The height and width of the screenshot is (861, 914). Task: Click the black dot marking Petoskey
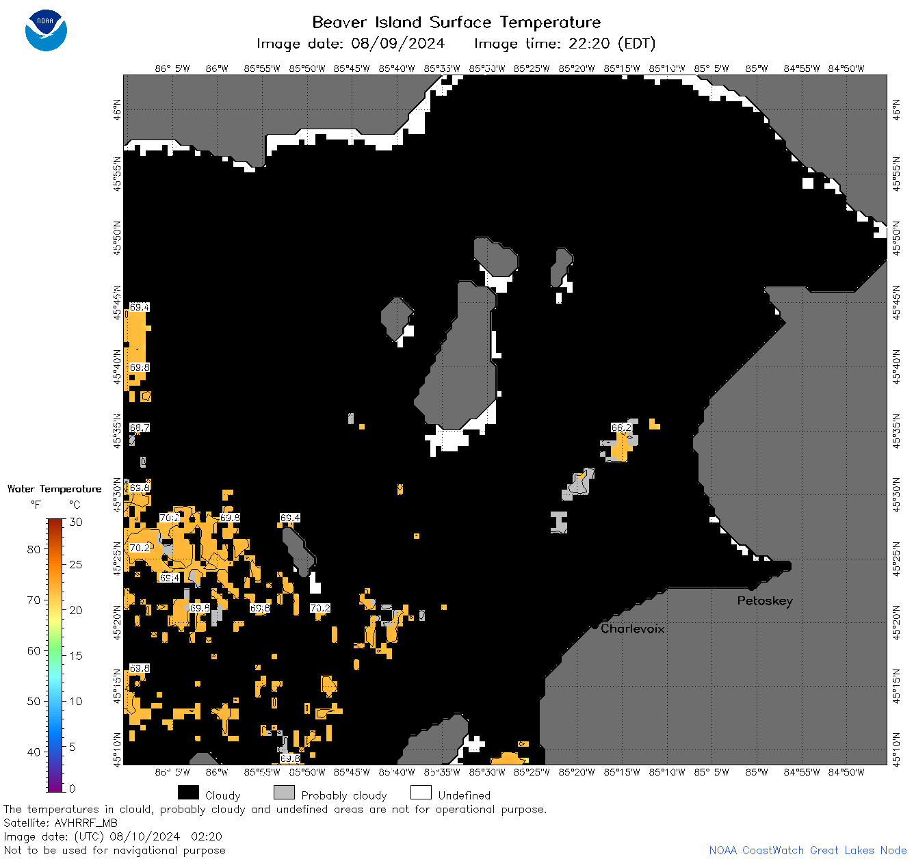point(751,587)
